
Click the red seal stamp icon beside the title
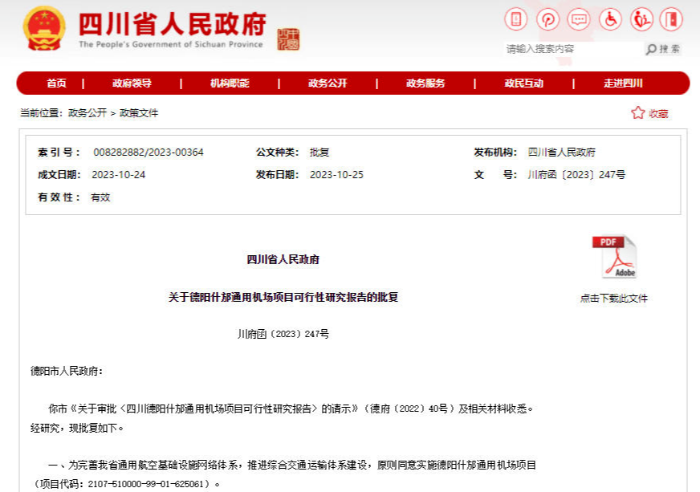coord(288,39)
